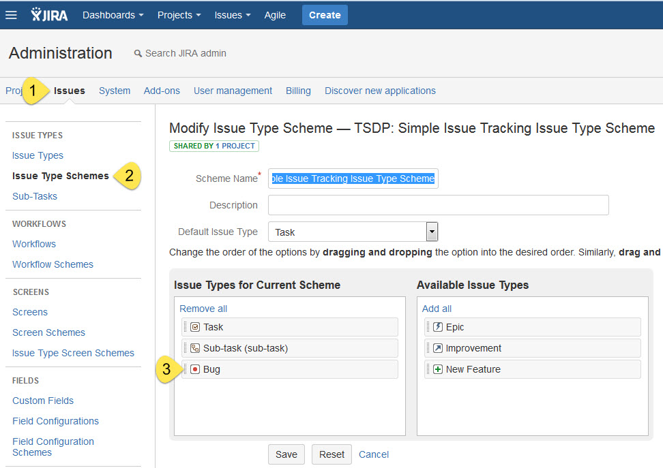Click into the Description text field
663x468 pixels.
click(438, 205)
